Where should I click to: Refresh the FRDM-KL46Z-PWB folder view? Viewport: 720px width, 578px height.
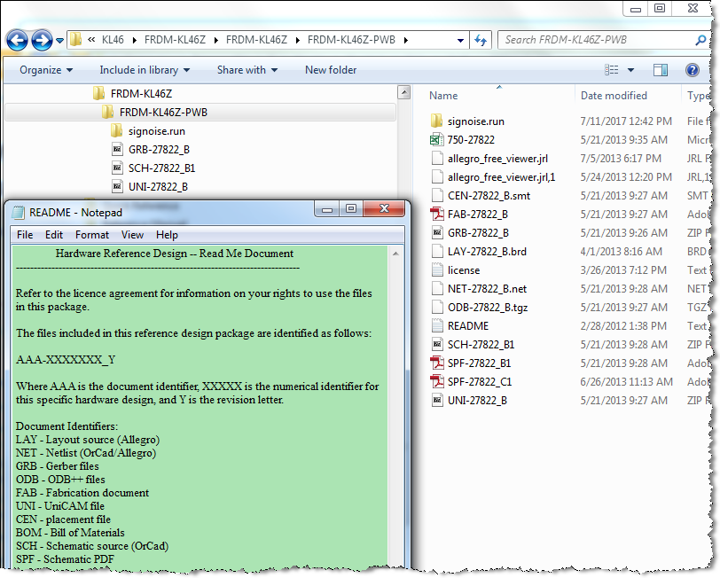pyautogui.click(x=479, y=40)
